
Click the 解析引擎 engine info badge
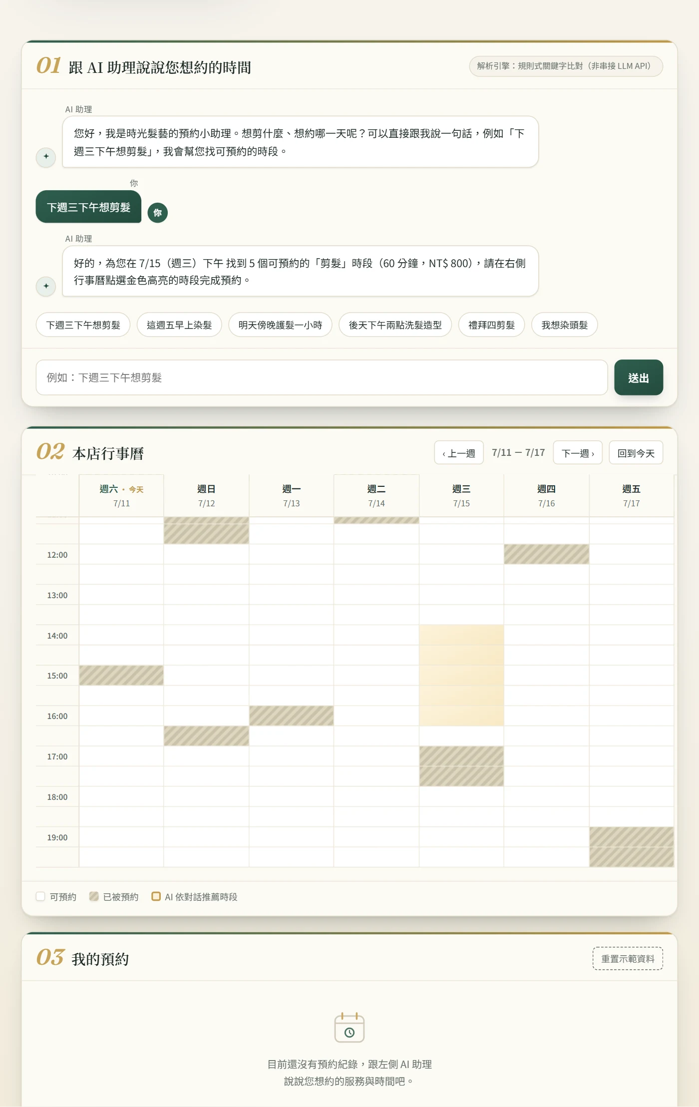tap(566, 66)
